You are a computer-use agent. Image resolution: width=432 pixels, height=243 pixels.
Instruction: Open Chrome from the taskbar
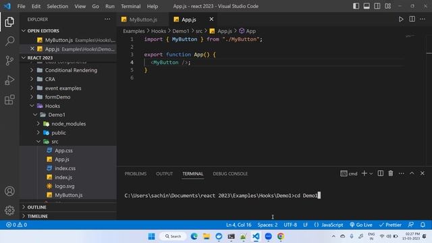tap(281, 236)
